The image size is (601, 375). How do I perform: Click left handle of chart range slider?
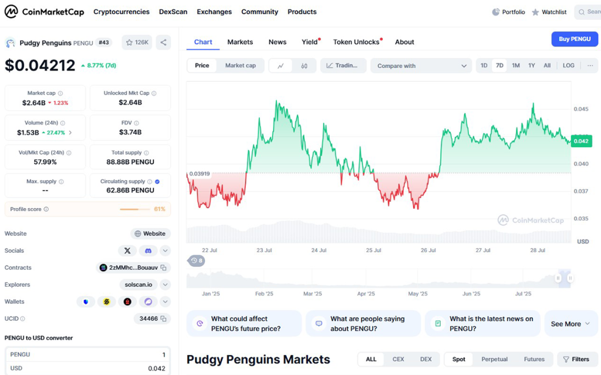pyautogui.click(x=558, y=278)
